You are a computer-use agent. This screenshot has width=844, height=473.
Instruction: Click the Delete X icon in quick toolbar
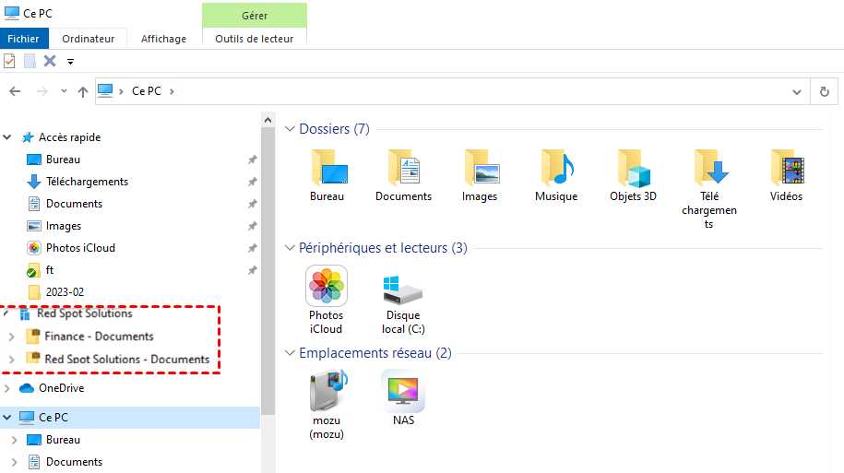pyautogui.click(x=50, y=62)
